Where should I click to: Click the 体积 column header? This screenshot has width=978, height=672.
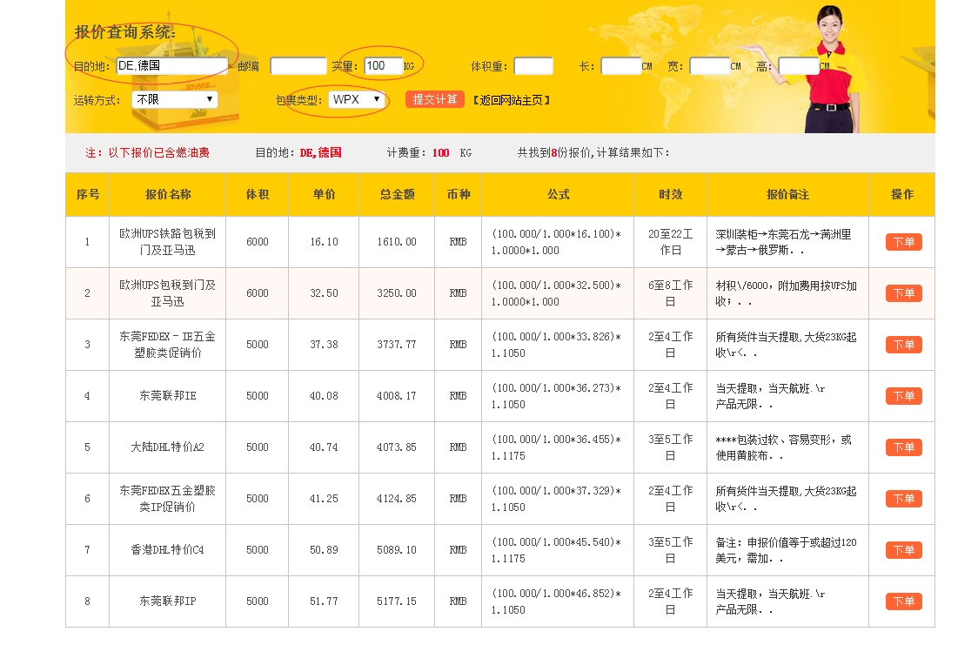click(x=257, y=195)
